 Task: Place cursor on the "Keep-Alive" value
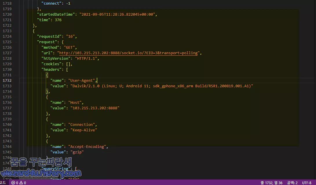pyautogui.click(x=84, y=130)
